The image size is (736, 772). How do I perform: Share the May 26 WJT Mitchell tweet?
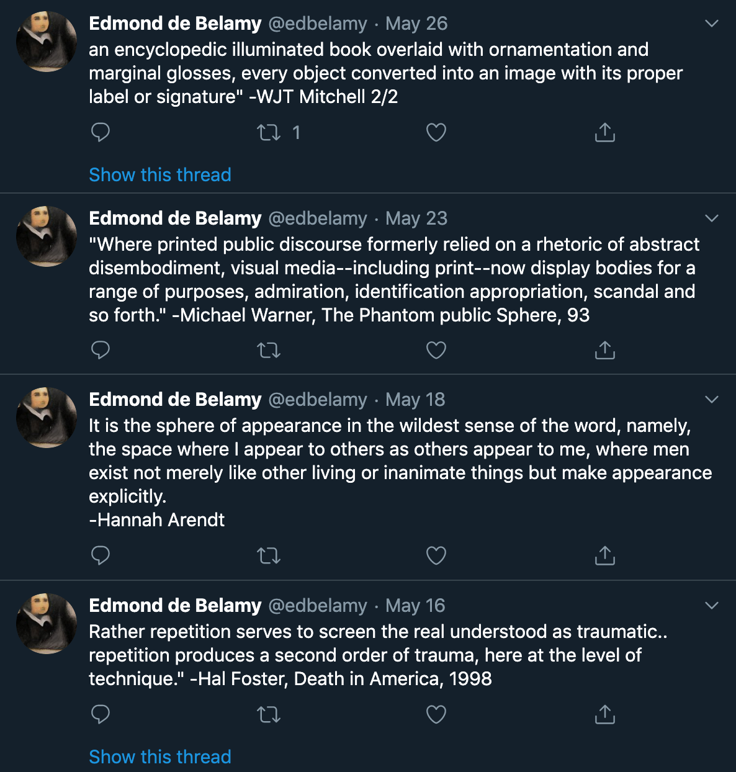tap(605, 132)
